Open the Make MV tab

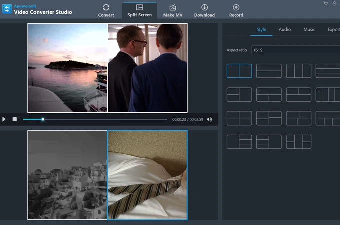pos(173,10)
